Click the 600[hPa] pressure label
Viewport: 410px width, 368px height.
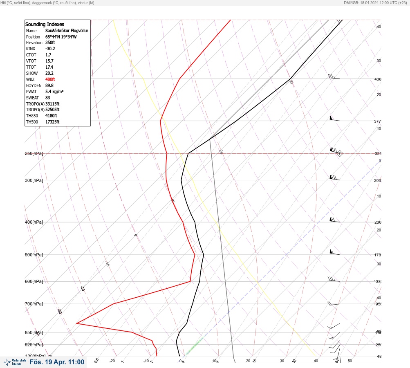(34, 281)
